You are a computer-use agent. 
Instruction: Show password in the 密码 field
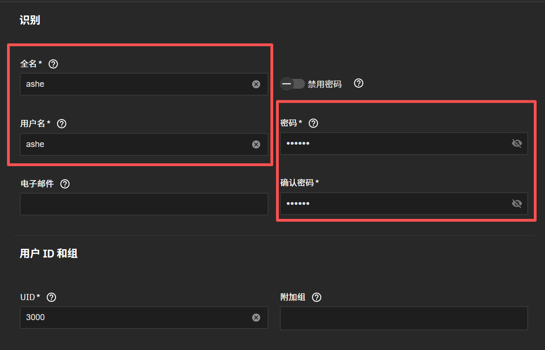[x=517, y=144]
